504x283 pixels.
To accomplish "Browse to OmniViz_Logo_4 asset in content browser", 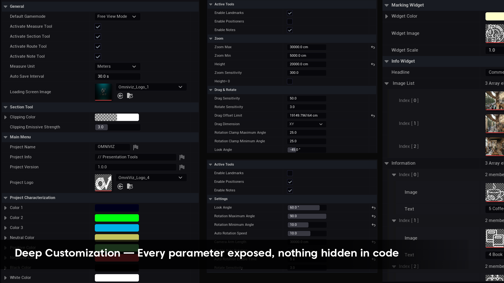I will (x=130, y=186).
